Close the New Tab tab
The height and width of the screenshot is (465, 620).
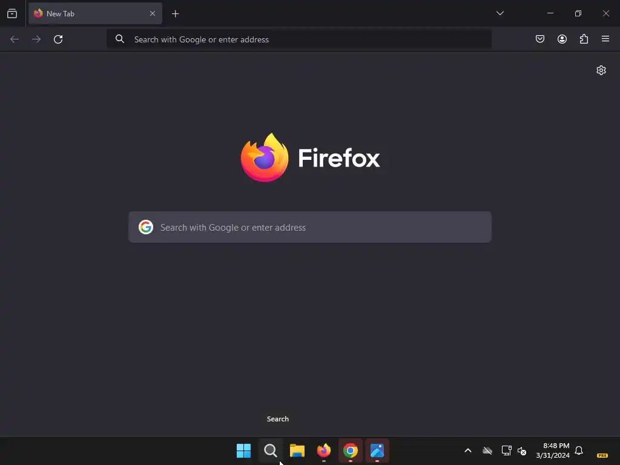(x=152, y=14)
